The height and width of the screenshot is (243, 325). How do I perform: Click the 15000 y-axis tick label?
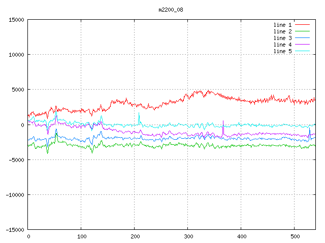tap(16, 20)
